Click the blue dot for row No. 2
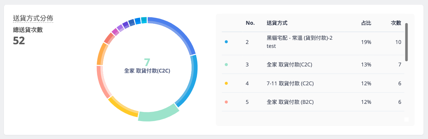This screenshot has width=428, height=139. pyautogui.click(x=226, y=42)
